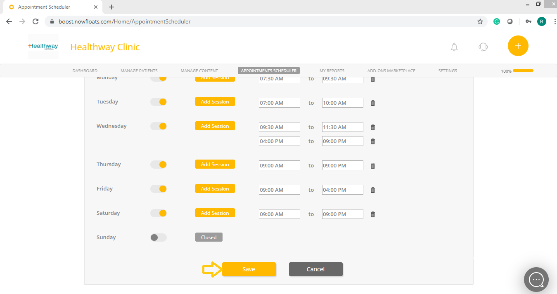Disable Wednesday availability switch
Screen dimensions: 557x294
pyautogui.click(x=159, y=126)
